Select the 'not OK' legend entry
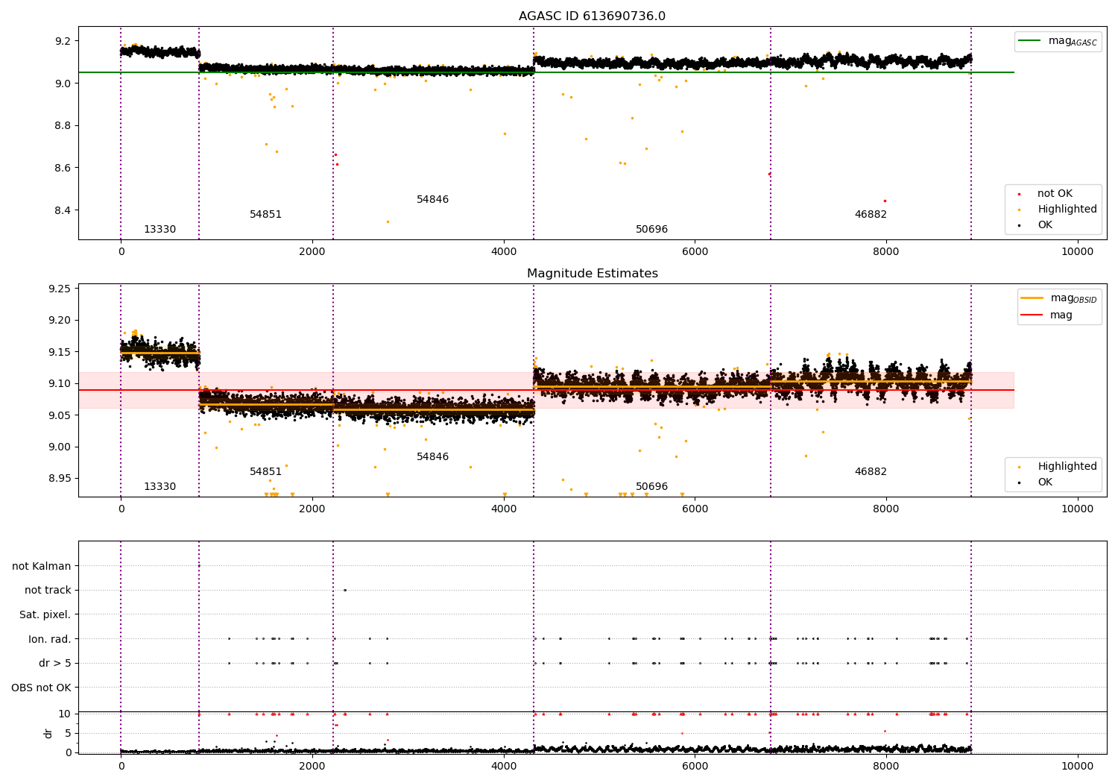 [1055, 194]
